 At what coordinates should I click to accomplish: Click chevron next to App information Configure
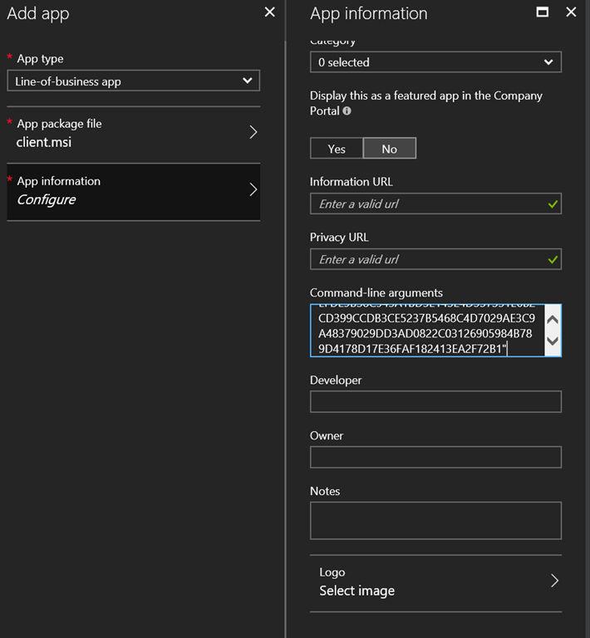click(x=253, y=190)
